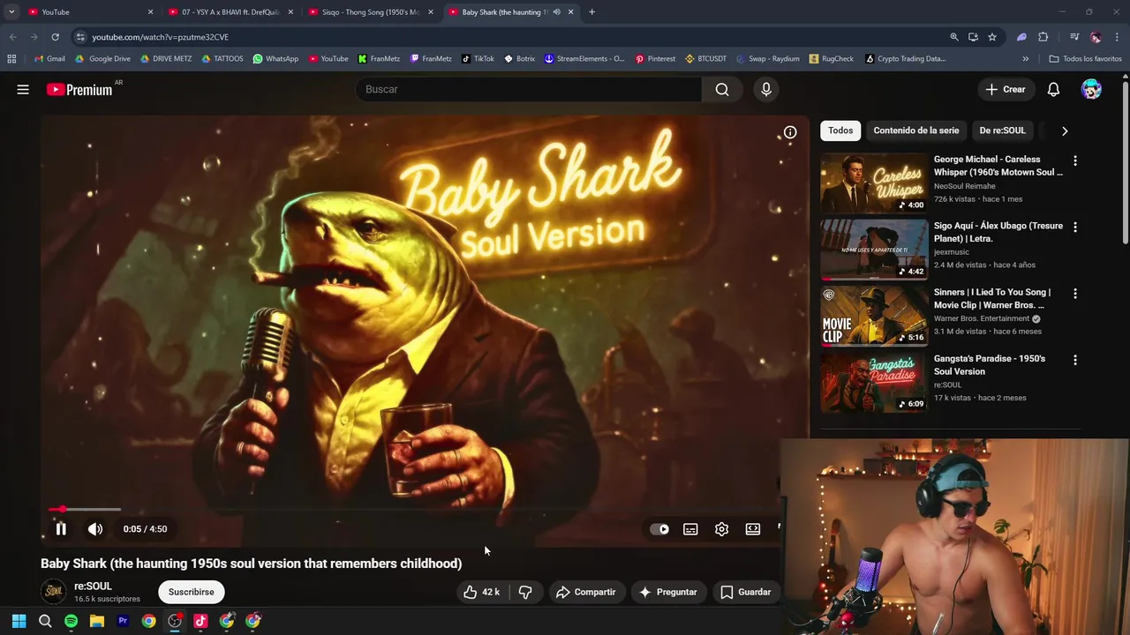This screenshot has width=1130, height=635.
Task: Like the video with 42 k
Action: (x=482, y=592)
